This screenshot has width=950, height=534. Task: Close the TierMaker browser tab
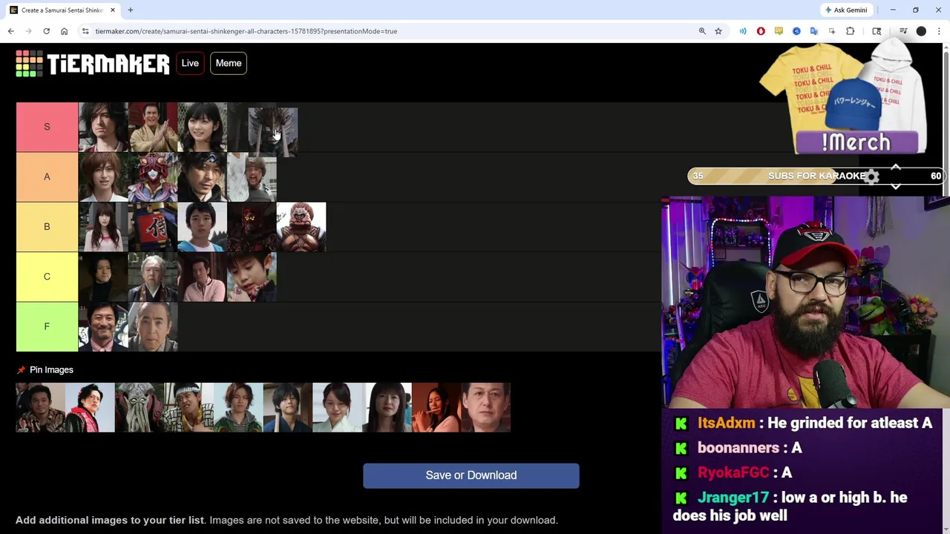point(113,10)
